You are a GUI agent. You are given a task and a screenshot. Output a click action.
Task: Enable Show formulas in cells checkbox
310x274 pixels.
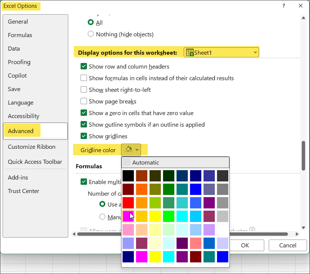point(84,78)
